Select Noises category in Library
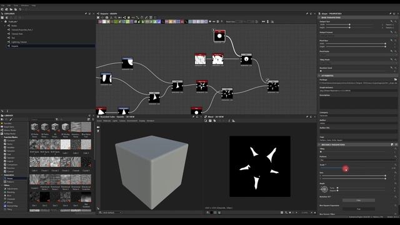This screenshot has height=225, width=400. (10, 178)
